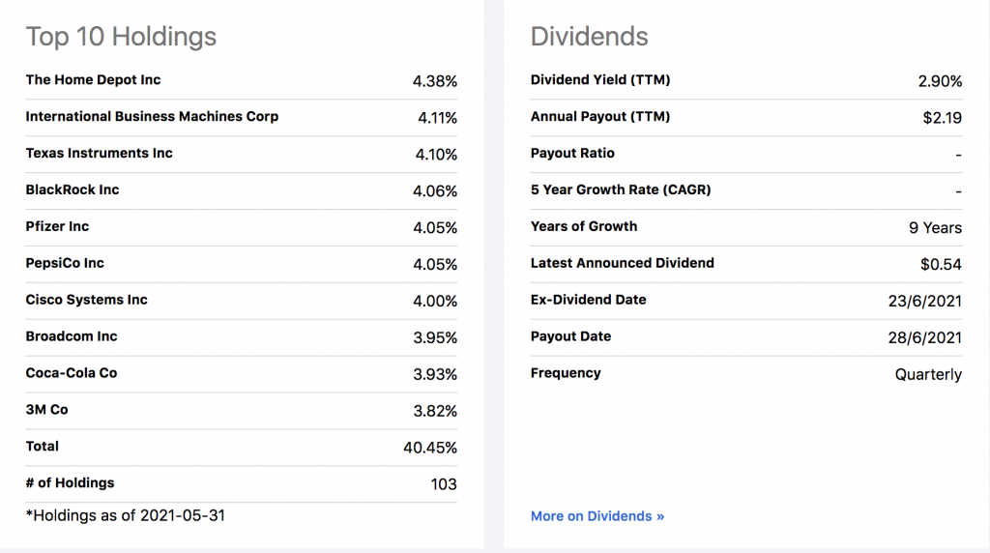Click the Payout Ratio label

point(572,154)
